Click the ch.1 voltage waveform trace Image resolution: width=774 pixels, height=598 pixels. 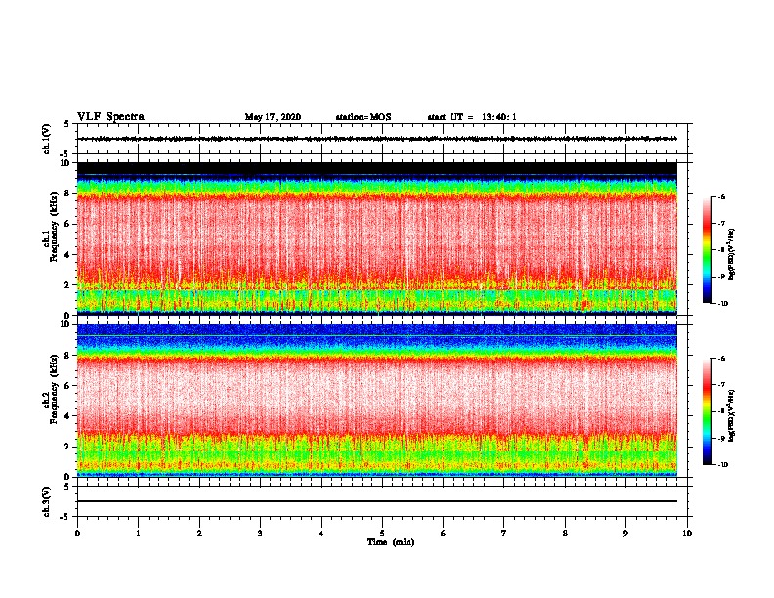coord(376,139)
